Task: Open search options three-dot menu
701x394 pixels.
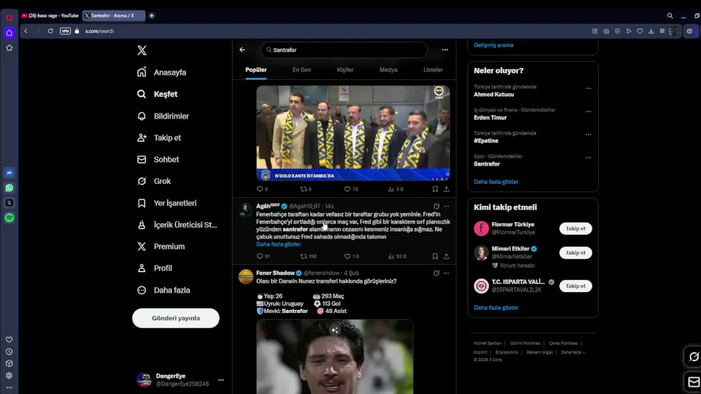Action: click(x=445, y=50)
